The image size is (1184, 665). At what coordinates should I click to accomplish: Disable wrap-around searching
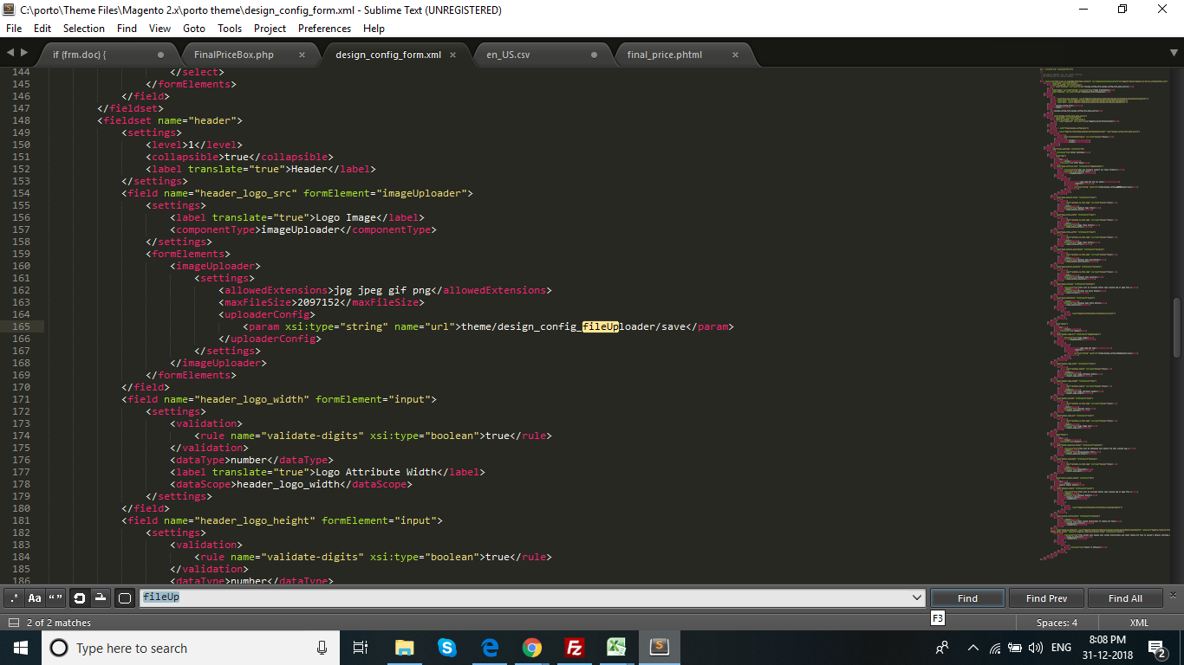pos(79,597)
